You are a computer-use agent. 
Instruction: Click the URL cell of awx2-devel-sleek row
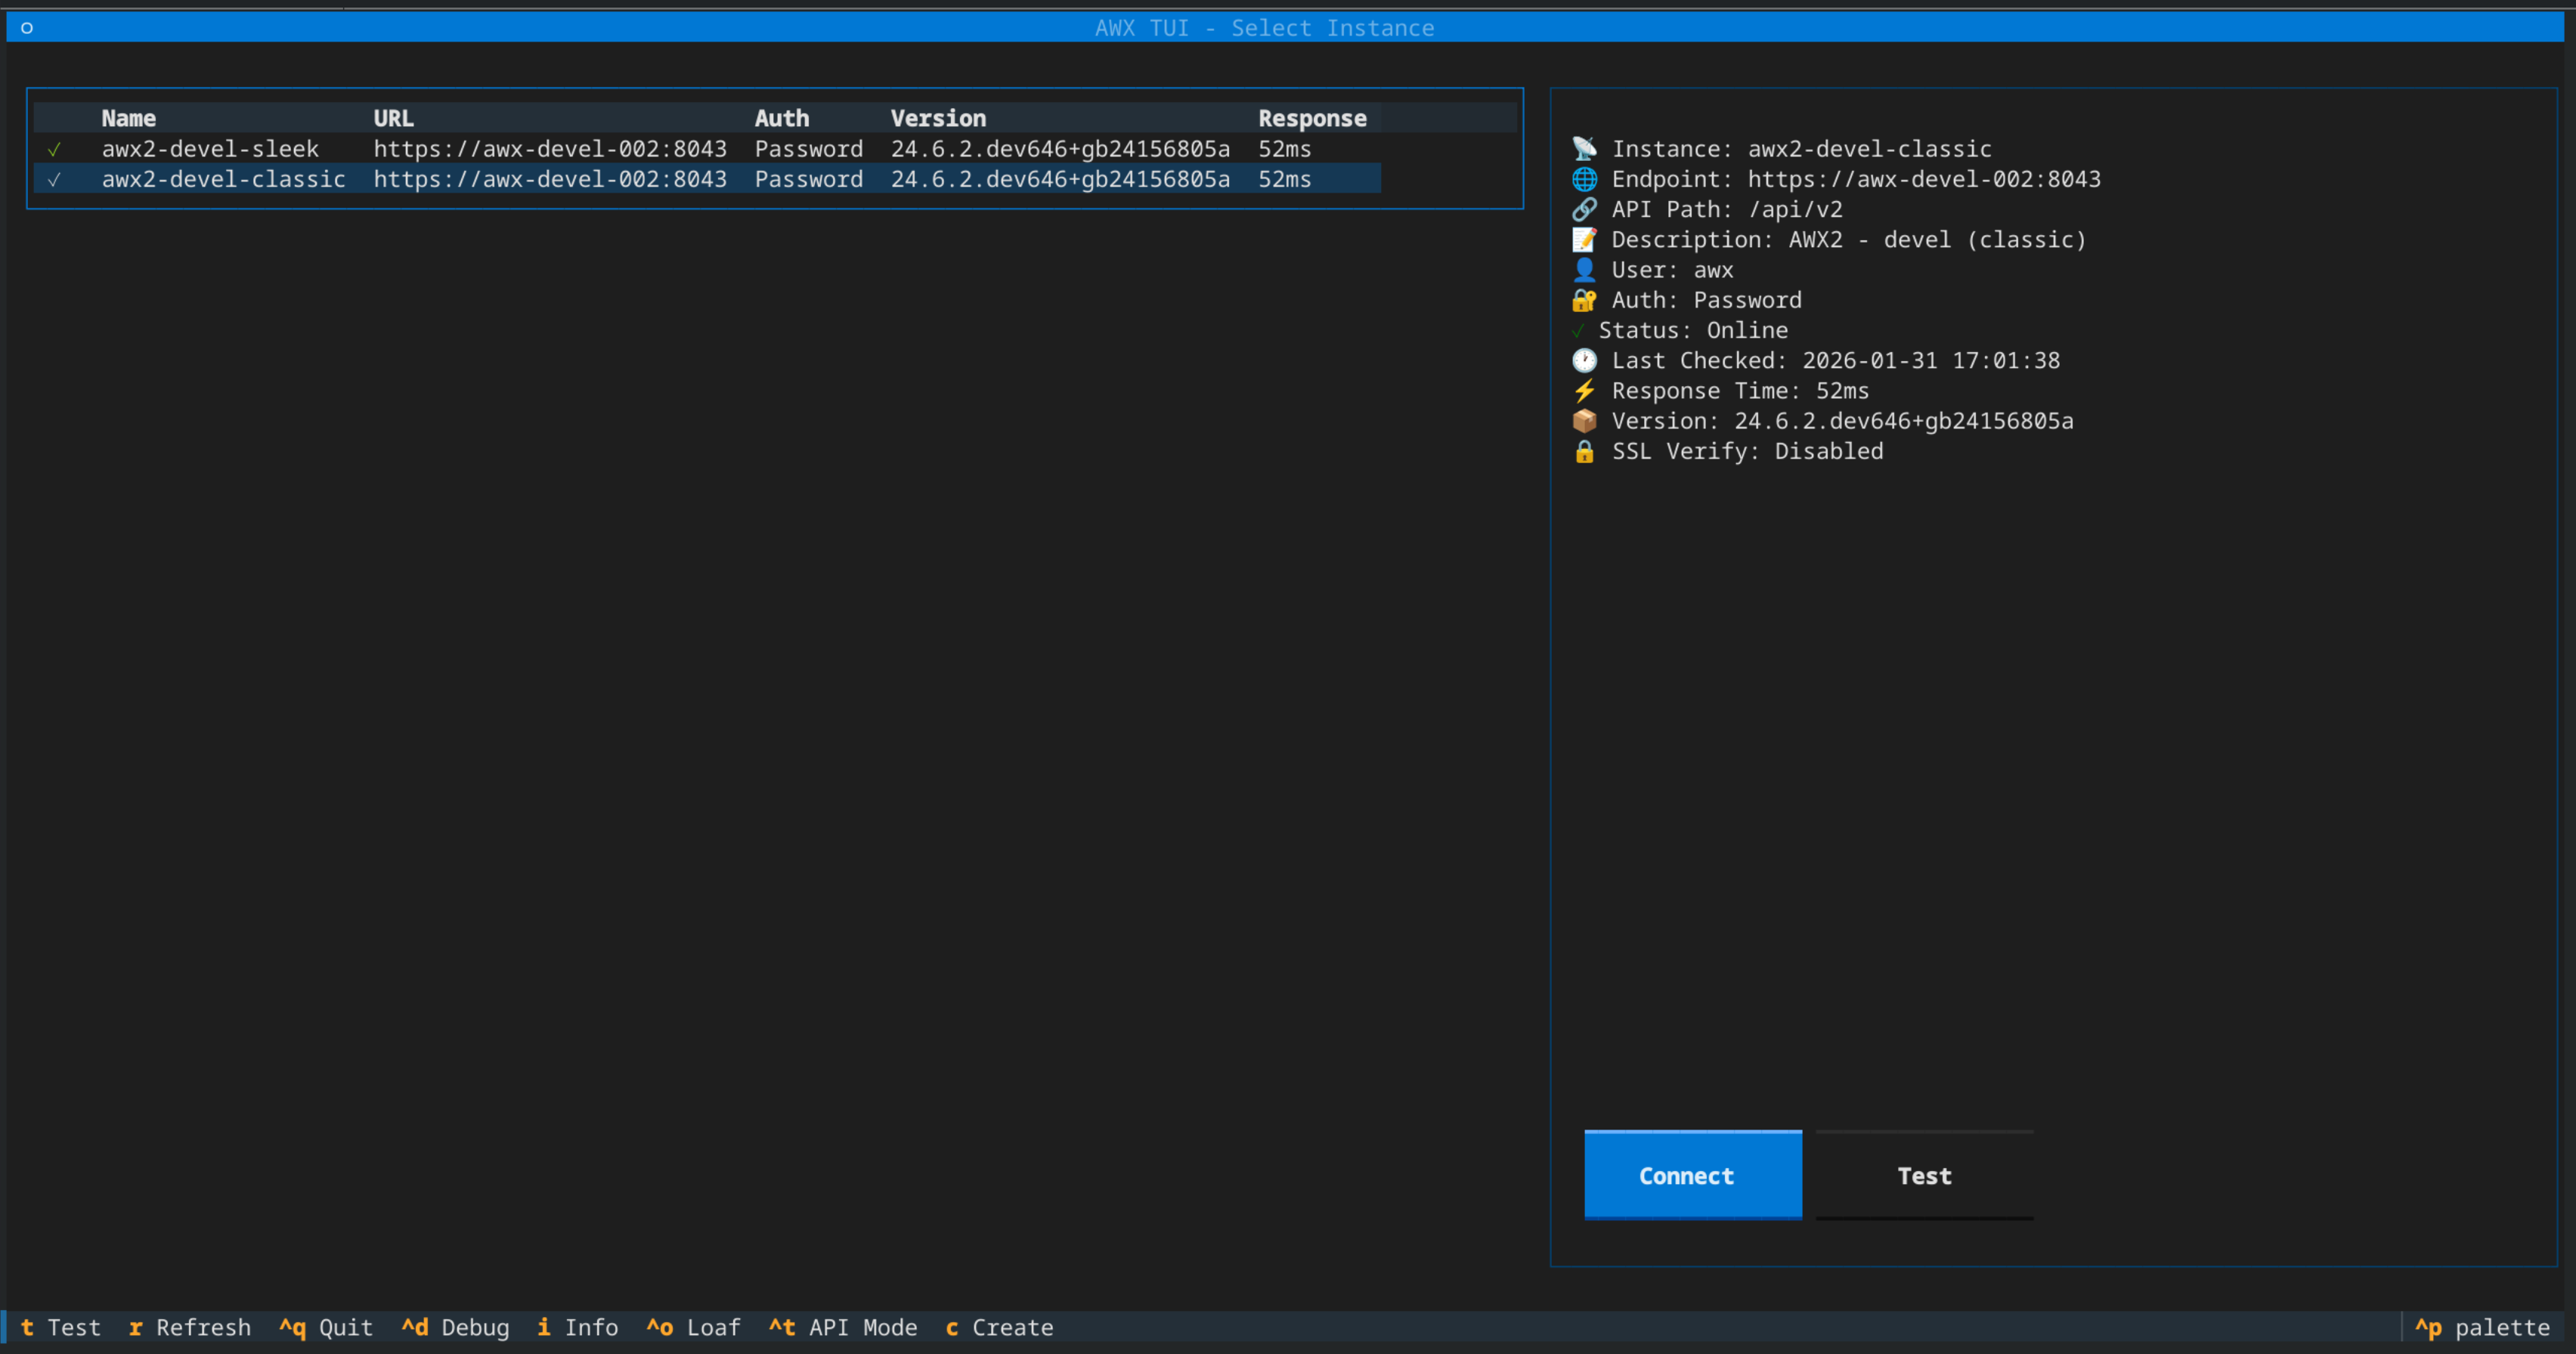550,149
